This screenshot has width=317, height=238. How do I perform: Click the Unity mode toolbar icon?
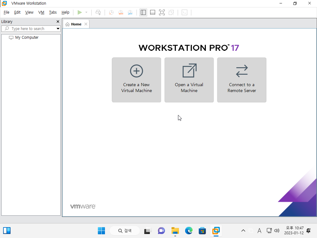click(171, 12)
